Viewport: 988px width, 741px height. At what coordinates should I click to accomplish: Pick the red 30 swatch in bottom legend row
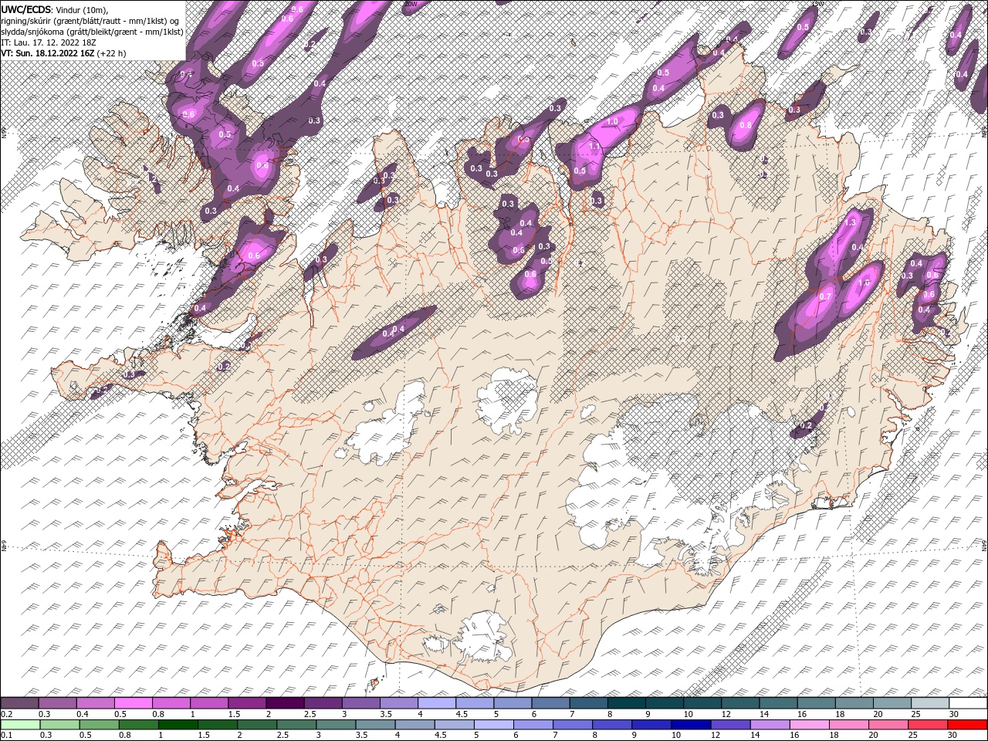coord(968,724)
